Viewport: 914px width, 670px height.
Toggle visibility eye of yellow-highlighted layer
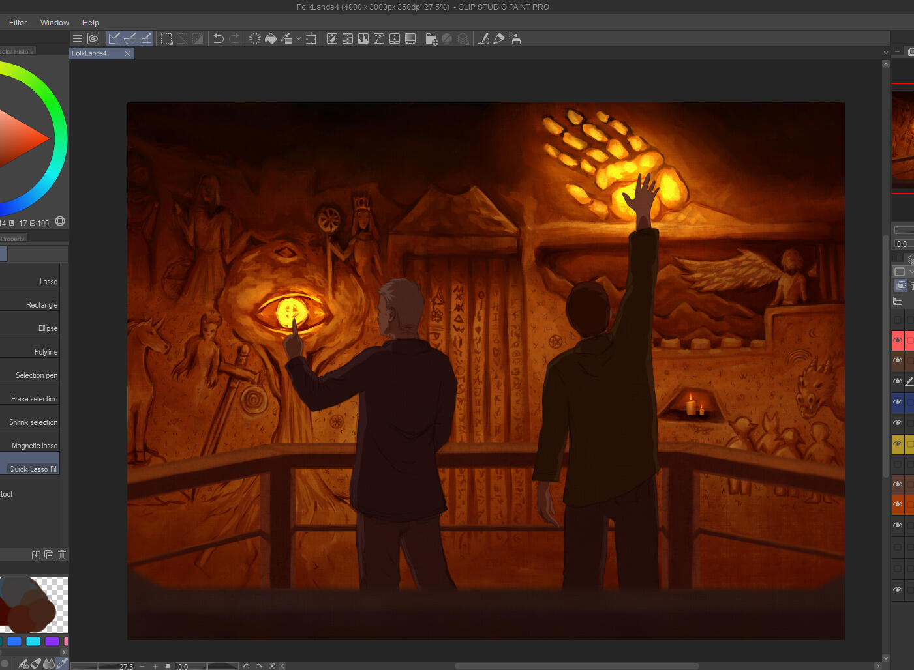(x=898, y=444)
